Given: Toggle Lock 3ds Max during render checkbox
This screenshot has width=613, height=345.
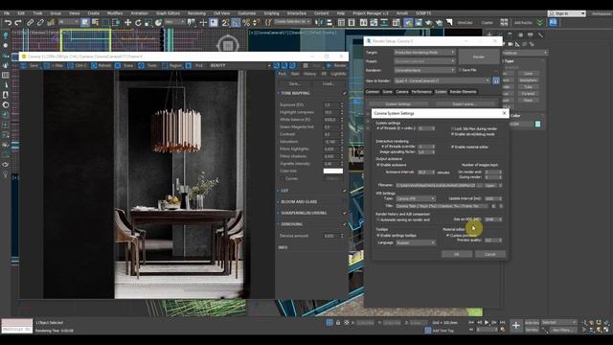Looking at the screenshot, I should click(x=452, y=128).
